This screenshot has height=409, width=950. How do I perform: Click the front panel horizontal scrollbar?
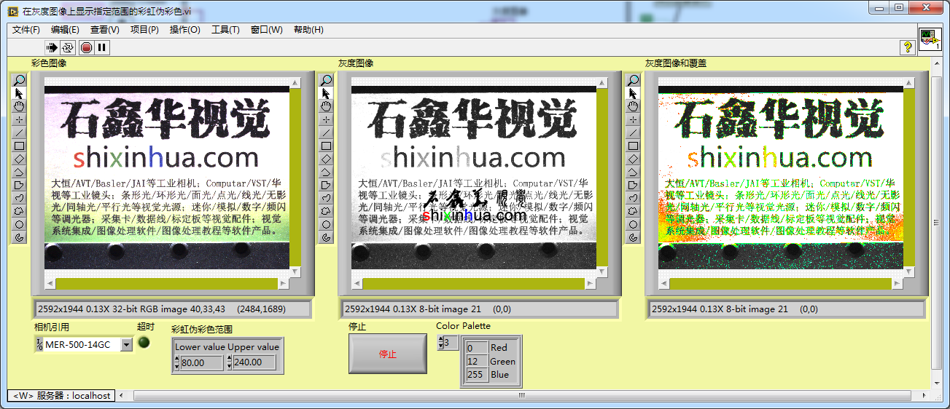[521, 396]
